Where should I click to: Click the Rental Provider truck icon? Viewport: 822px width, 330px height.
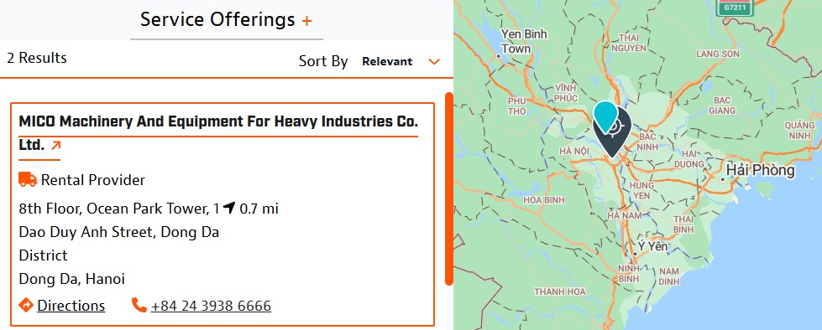(28, 179)
